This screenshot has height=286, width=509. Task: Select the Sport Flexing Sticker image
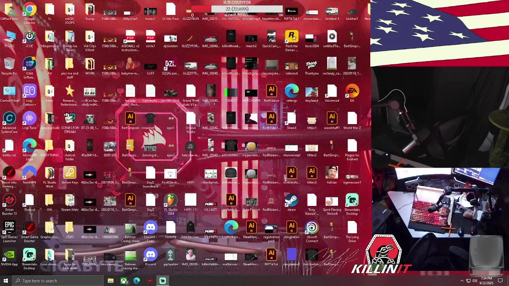332,204
